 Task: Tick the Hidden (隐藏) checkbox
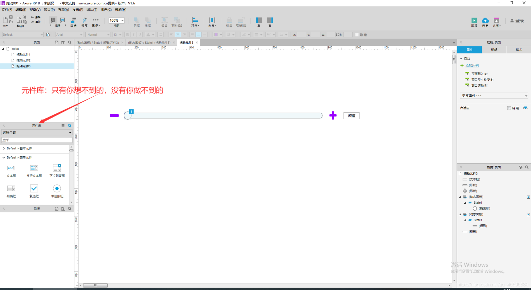(357, 35)
